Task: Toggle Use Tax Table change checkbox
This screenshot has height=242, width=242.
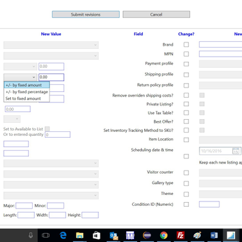Action: click(186, 113)
